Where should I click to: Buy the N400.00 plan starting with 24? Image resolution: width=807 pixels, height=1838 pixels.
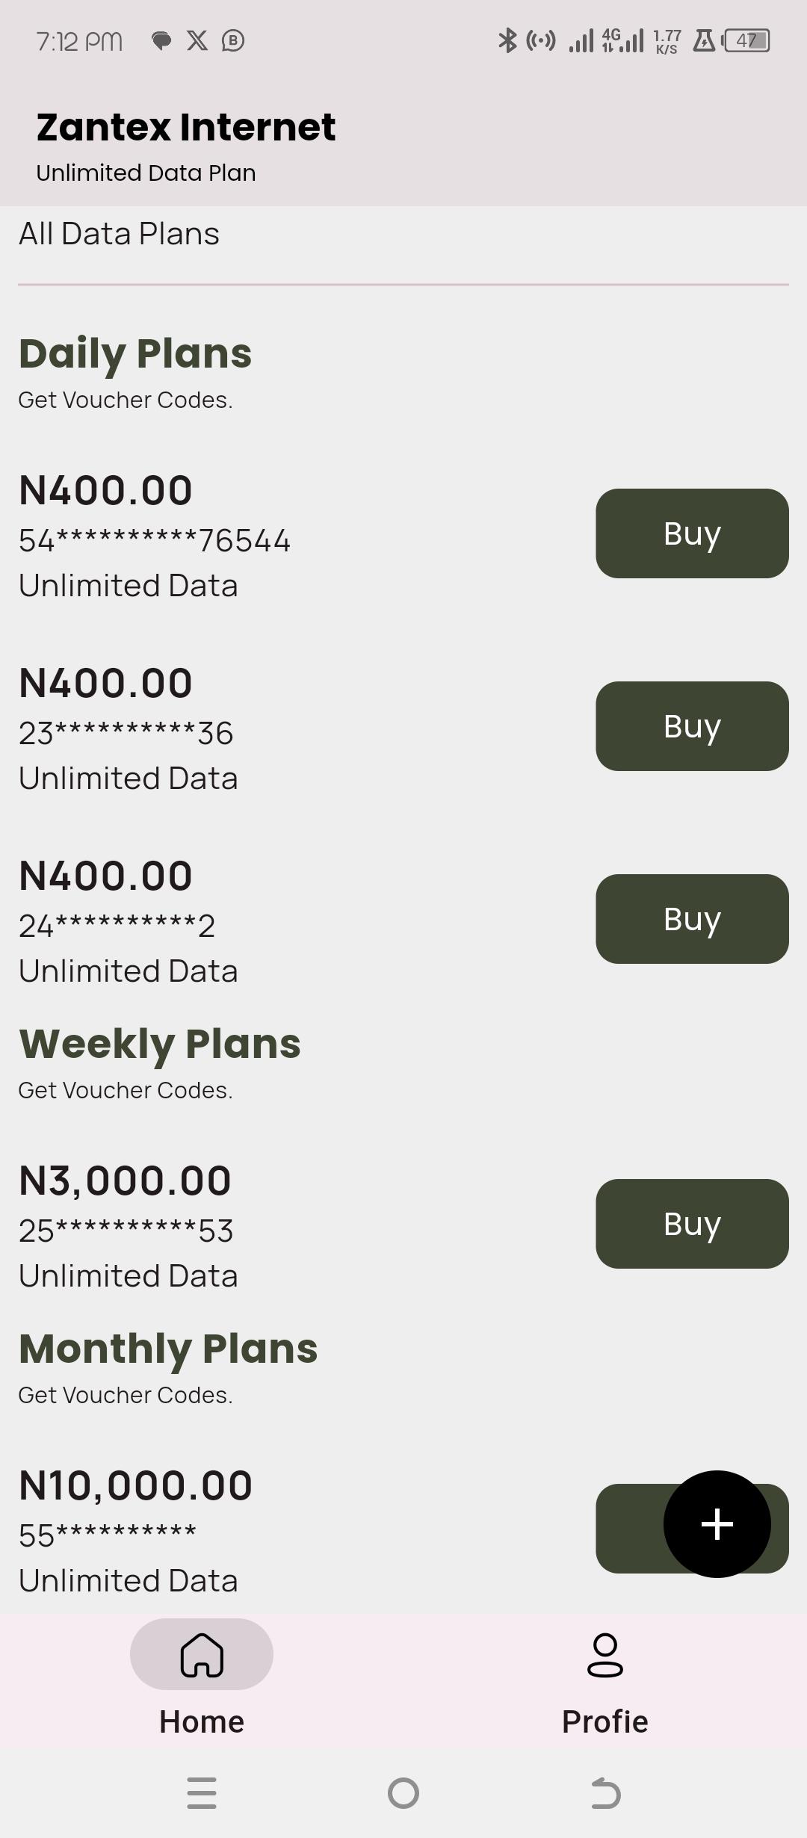coord(692,919)
